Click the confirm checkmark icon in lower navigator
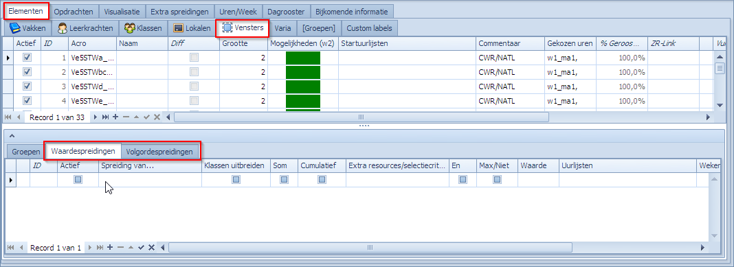This screenshot has height=267, width=734. [141, 247]
